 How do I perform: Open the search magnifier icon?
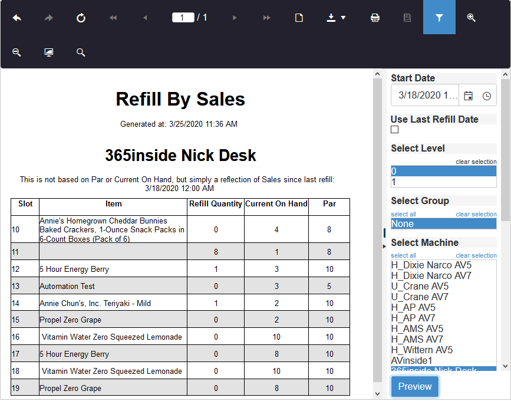(81, 52)
